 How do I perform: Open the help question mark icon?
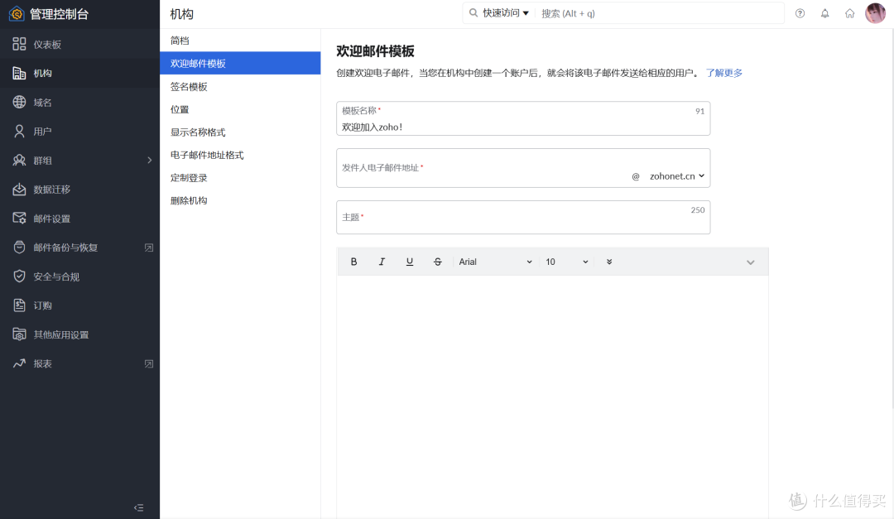click(x=800, y=13)
